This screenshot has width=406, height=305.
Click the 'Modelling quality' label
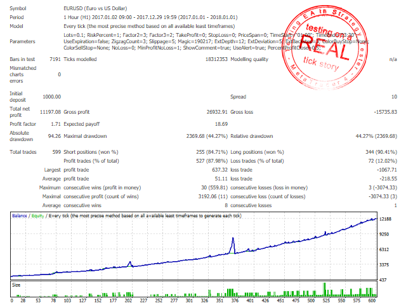[x=249, y=59]
